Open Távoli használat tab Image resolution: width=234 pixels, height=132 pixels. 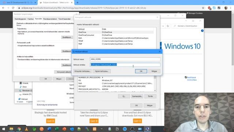64,19
